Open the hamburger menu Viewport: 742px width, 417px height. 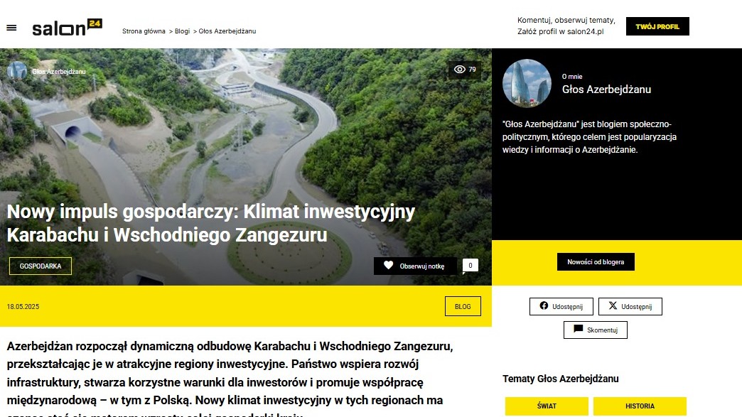(x=11, y=28)
